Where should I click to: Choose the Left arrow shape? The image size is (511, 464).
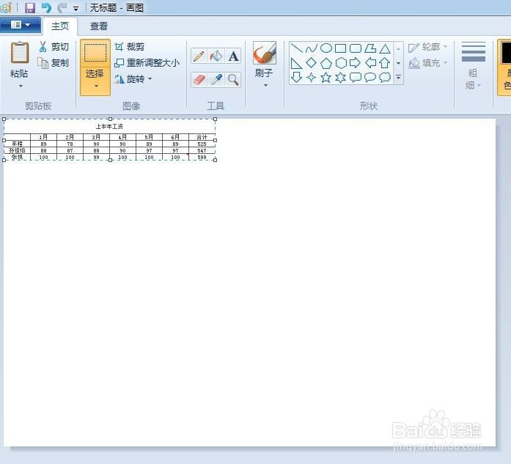point(370,63)
